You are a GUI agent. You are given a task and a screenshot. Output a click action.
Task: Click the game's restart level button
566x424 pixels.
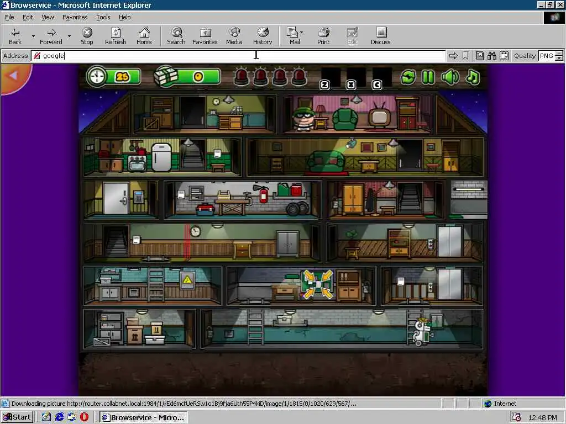(x=408, y=77)
